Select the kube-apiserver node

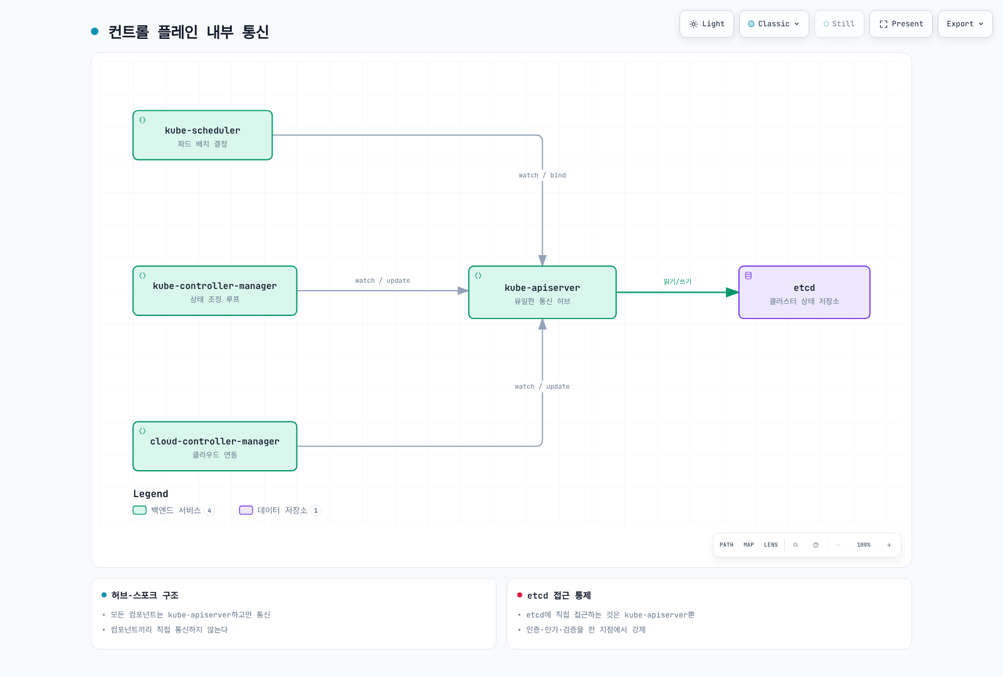click(x=542, y=293)
